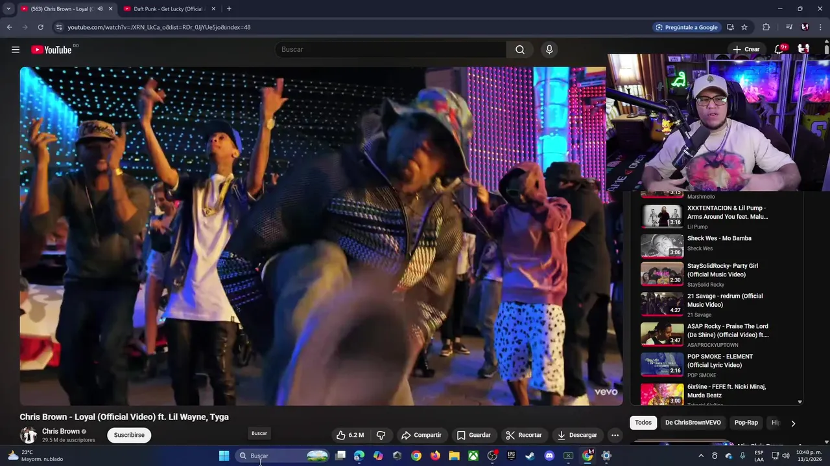
Task: Reload the page with the refresh icon
Action: pyautogui.click(x=40, y=27)
